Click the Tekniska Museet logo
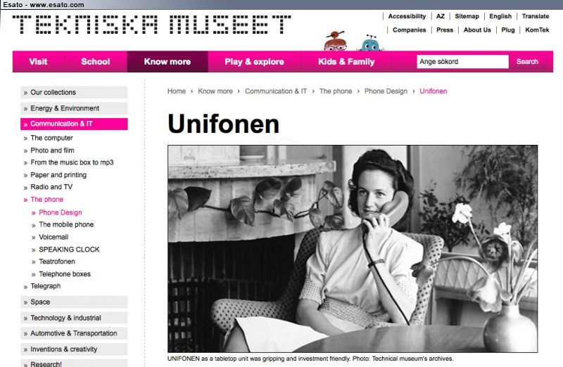The width and height of the screenshot is (563, 367). 151,25
